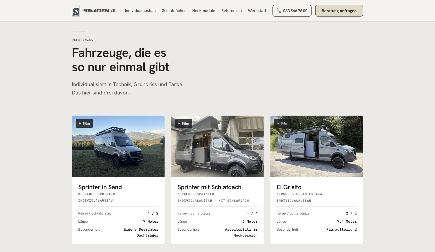Open the Referenzen navigation link
Image resolution: width=435 pixels, height=252 pixels.
(x=231, y=11)
